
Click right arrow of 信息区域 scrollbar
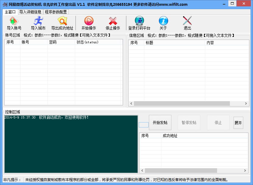(x=246, y=103)
